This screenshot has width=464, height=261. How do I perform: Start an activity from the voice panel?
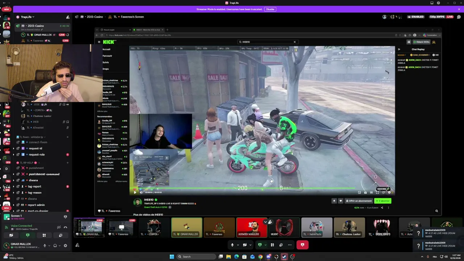(x=44, y=235)
